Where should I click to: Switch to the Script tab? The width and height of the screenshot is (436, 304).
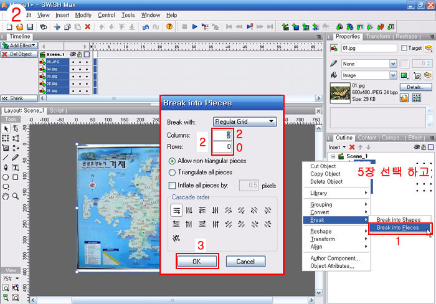click(57, 110)
